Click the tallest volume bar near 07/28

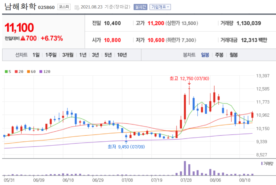point(185,168)
